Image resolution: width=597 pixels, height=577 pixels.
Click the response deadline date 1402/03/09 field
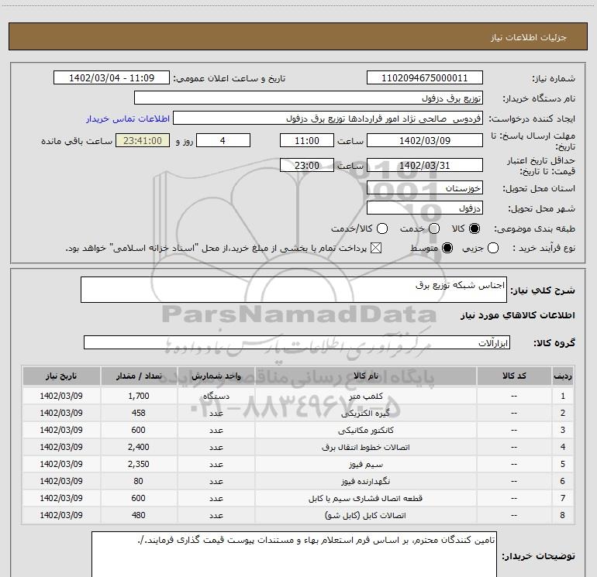point(425,140)
